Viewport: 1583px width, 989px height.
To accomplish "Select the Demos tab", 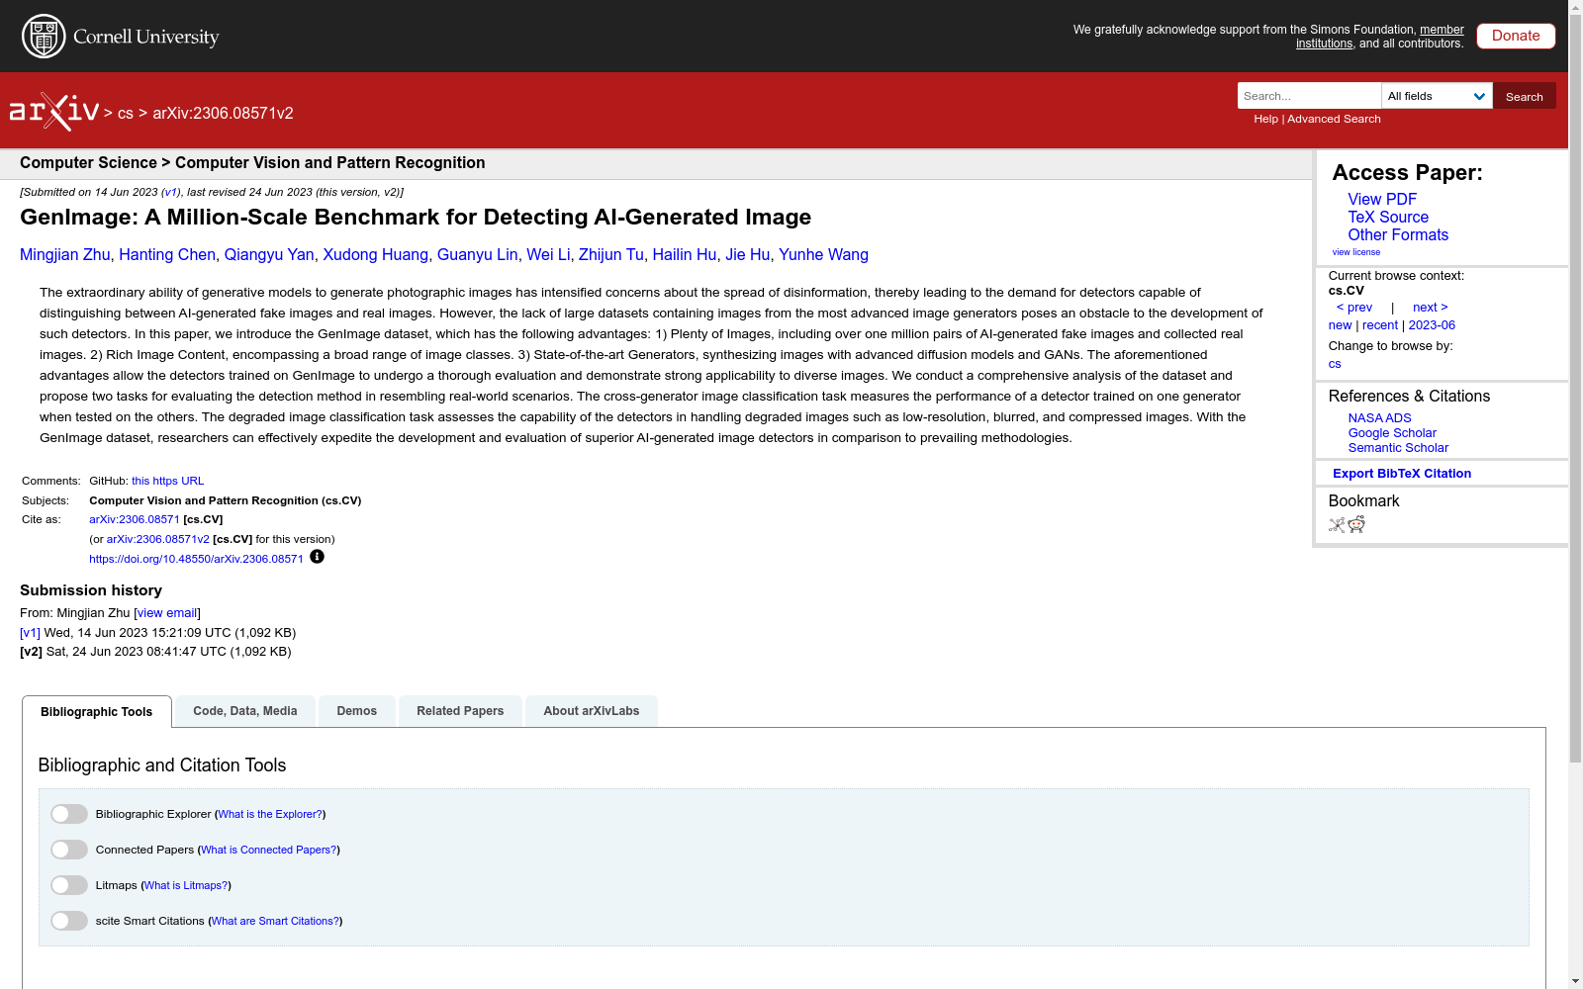I will point(356,710).
